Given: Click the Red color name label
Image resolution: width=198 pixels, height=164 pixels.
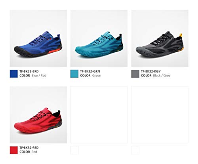Looking at the screenshot, I should pos(34,152).
